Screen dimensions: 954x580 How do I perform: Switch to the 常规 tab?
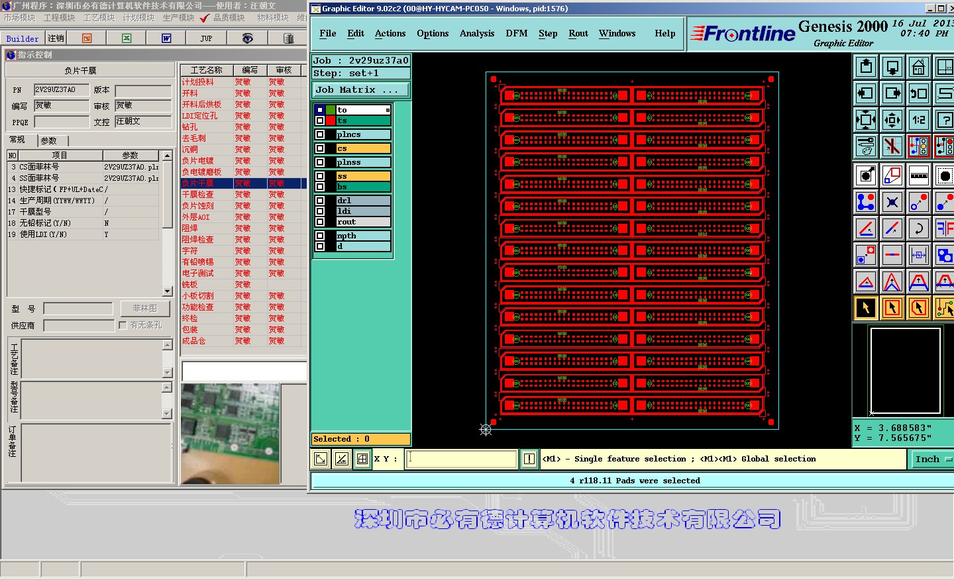pos(21,140)
